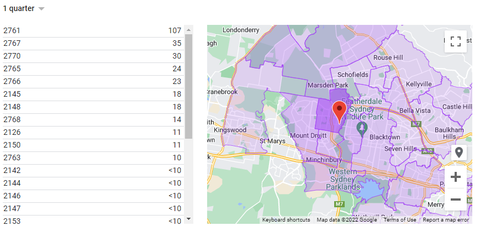Open the map Terms of Use

(x=400, y=220)
